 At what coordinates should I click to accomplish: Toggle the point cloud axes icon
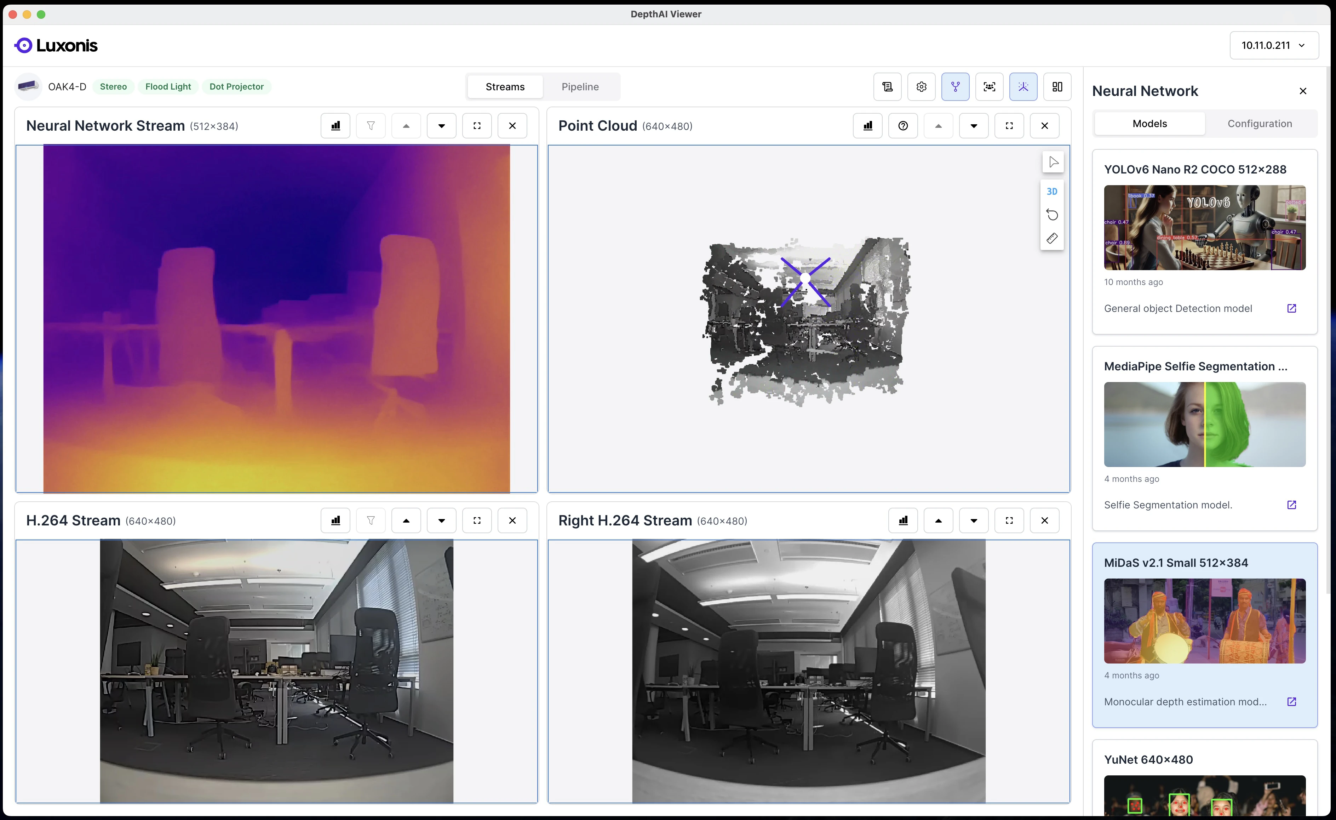click(1023, 87)
